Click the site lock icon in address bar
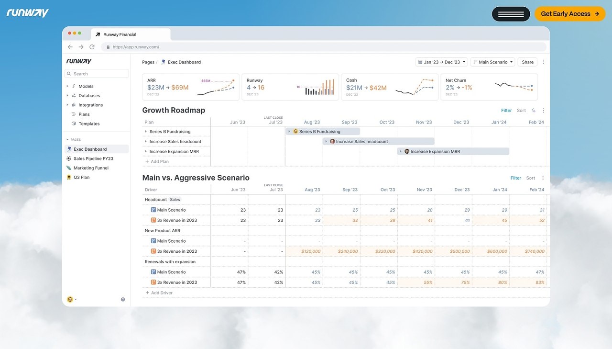Image resolution: width=612 pixels, height=349 pixels. point(108,47)
